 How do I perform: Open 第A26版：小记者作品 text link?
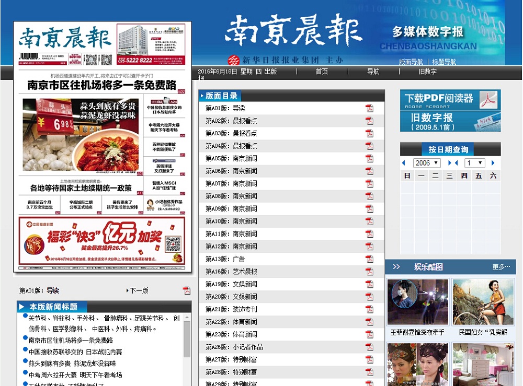(234, 347)
